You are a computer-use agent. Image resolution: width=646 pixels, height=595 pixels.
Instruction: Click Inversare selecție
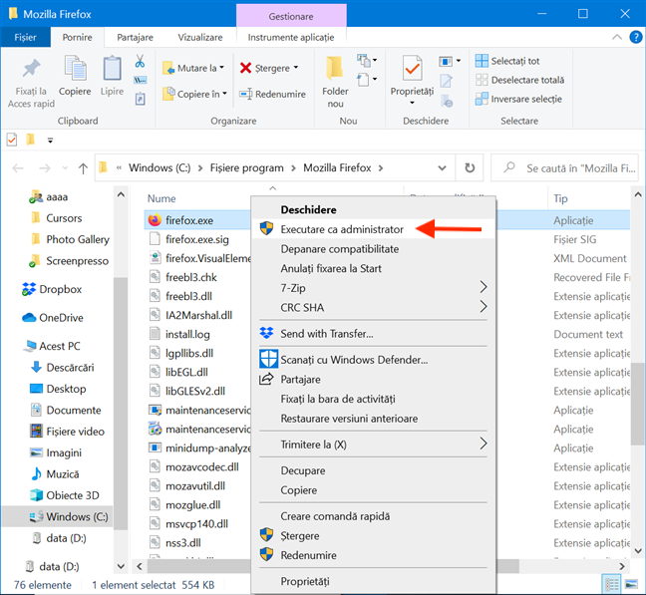[x=518, y=100]
